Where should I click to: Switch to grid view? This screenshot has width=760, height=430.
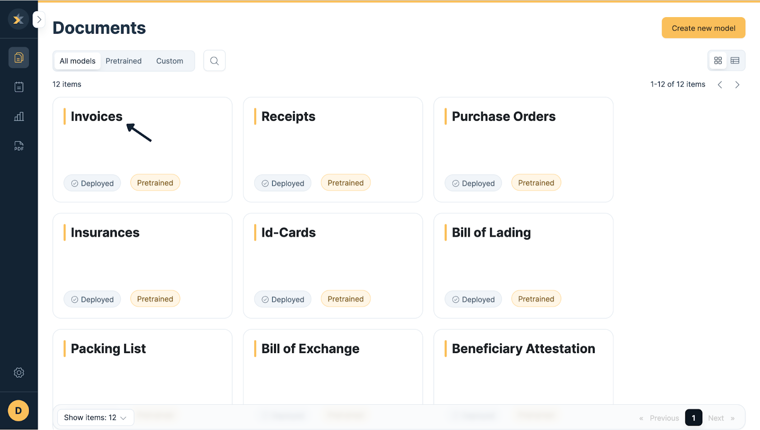(718, 61)
